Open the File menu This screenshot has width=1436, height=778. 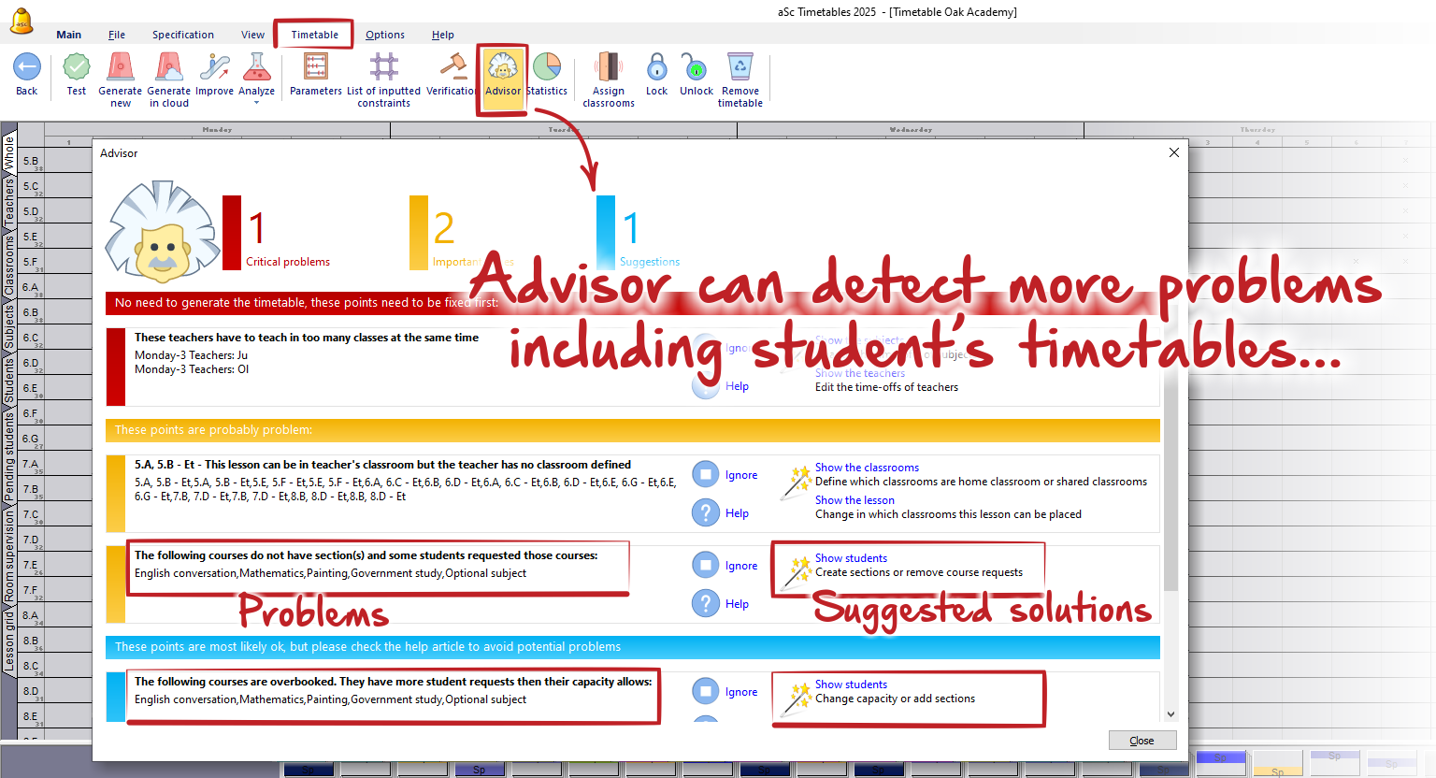pos(117,35)
